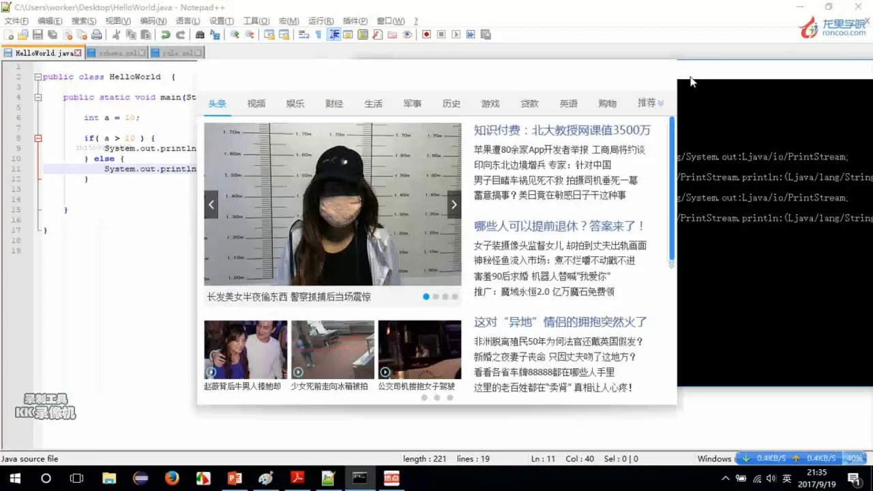Click the Function List toolbar icon

click(x=378, y=35)
